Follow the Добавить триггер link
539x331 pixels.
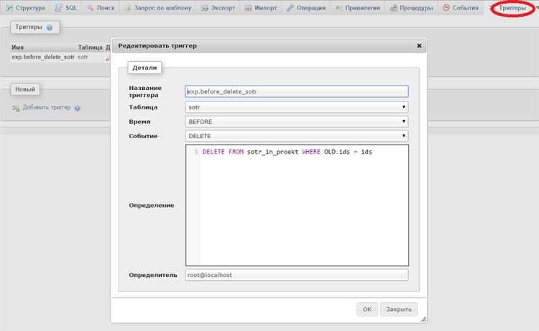[x=46, y=108]
